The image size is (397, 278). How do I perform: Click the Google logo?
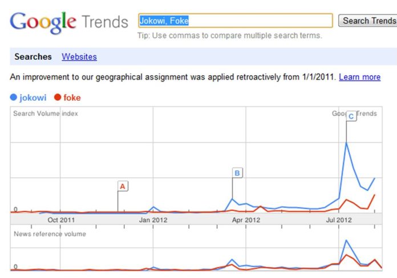click(x=43, y=22)
